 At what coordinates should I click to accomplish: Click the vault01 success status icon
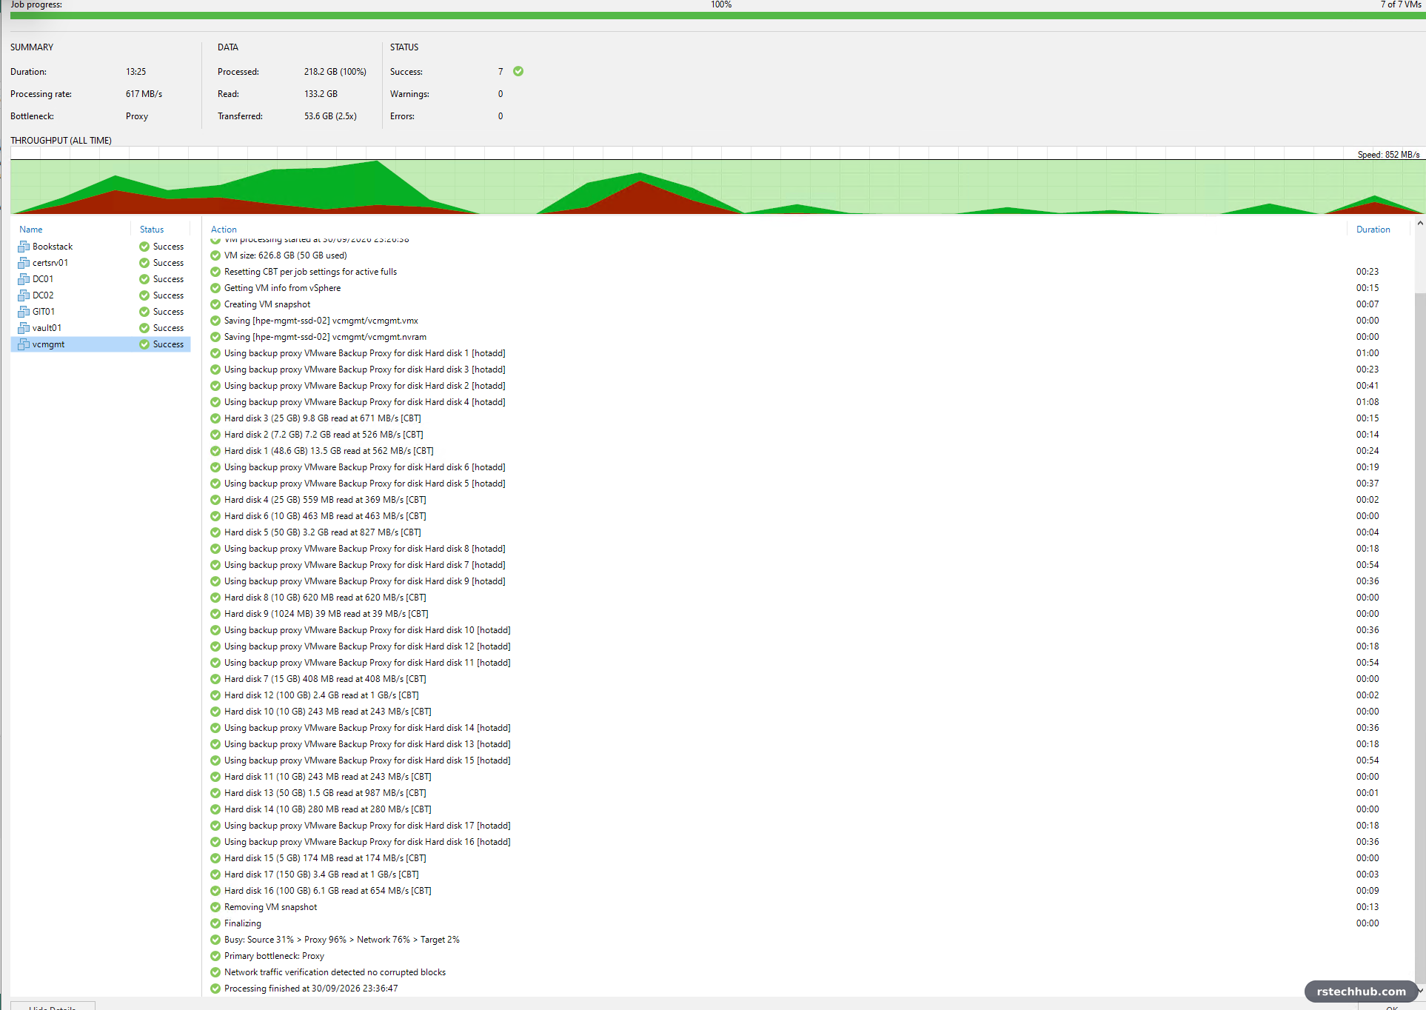click(144, 328)
